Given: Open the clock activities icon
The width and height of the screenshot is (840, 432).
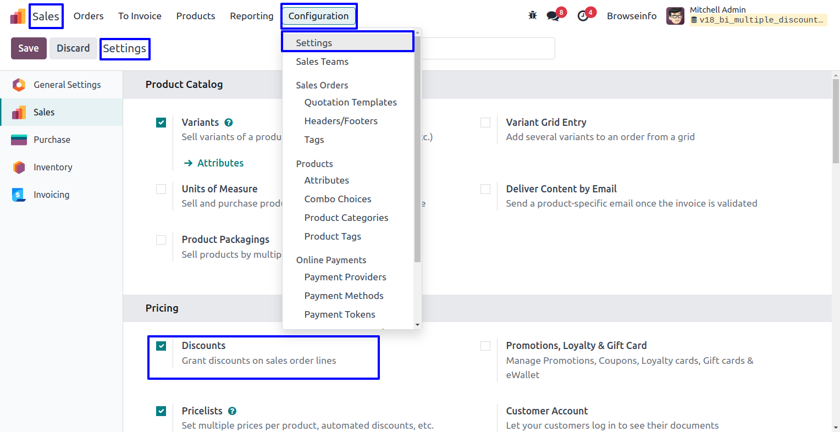Looking at the screenshot, I should tap(583, 16).
